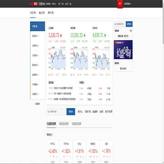
Task: Switch to the middle sector ranking tab
Action: [x=64, y=124]
